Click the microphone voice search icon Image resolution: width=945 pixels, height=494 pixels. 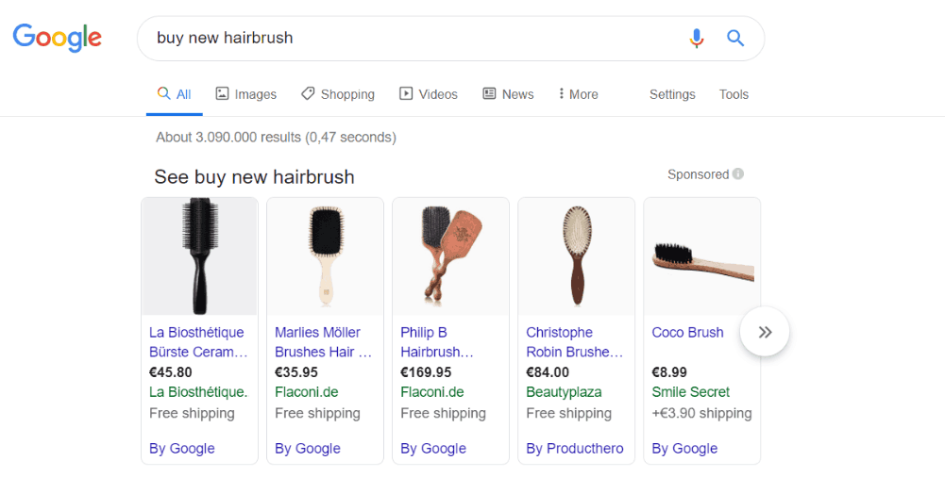tap(696, 39)
